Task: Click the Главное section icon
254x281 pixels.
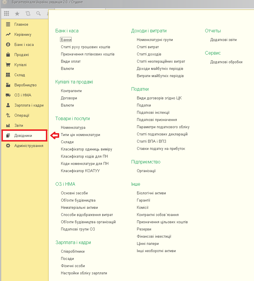Action: (x=8, y=24)
